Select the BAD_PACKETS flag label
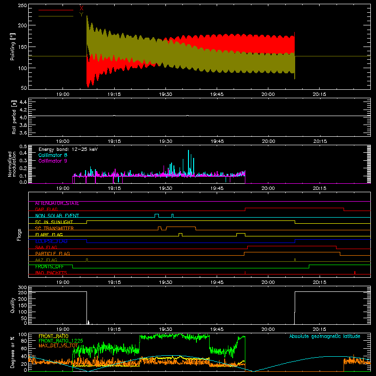Image resolution: width=376 pixels, height=376 pixels. pos(51,273)
